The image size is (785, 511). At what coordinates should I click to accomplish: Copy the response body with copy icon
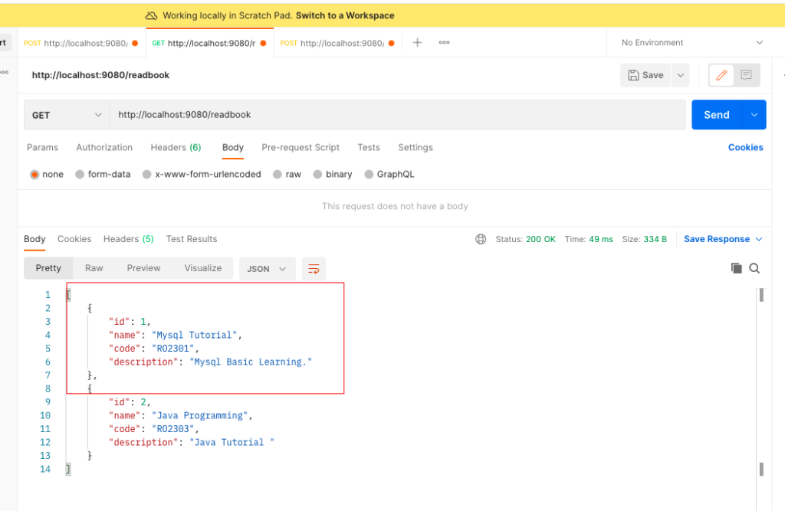[736, 268]
